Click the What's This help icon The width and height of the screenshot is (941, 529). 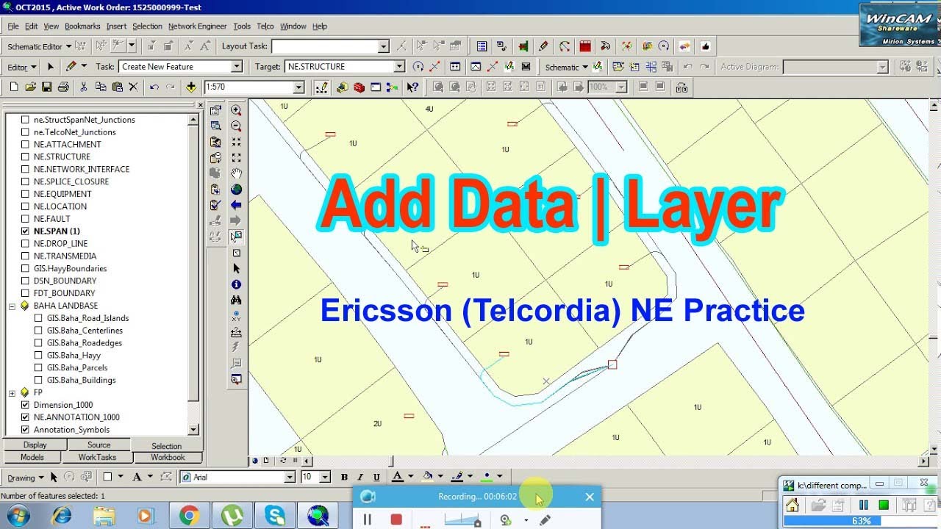point(412,87)
